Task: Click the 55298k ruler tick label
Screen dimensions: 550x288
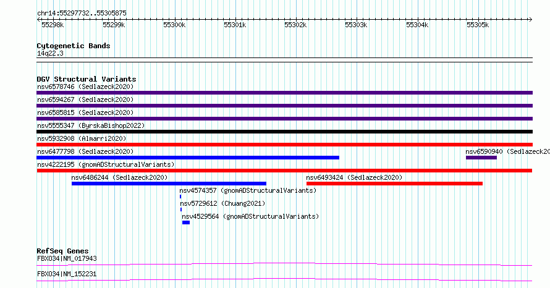Action: pyautogui.click(x=53, y=25)
